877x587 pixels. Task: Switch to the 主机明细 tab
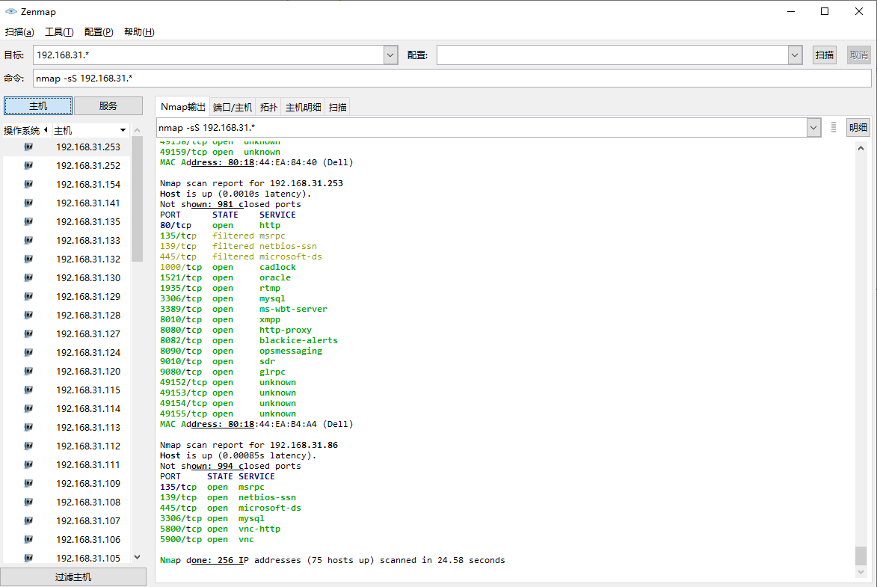point(303,107)
